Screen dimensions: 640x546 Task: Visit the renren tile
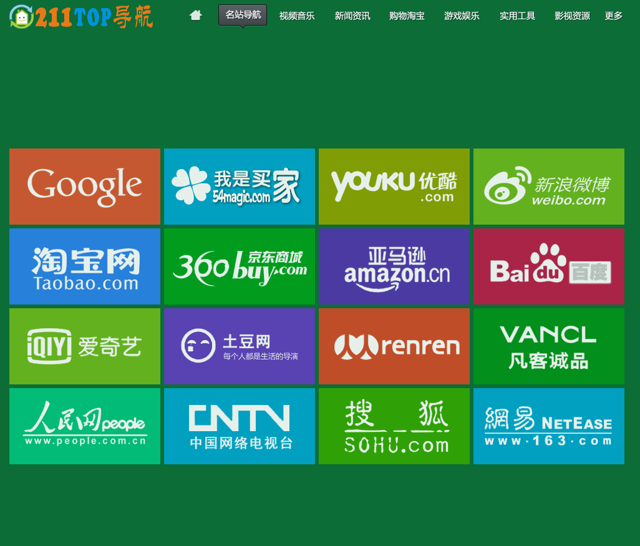coord(394,346)
